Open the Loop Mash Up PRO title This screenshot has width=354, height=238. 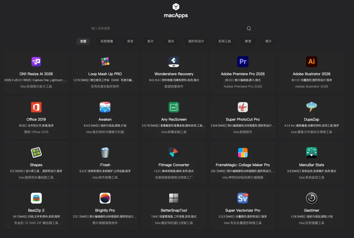coord(105,74)
